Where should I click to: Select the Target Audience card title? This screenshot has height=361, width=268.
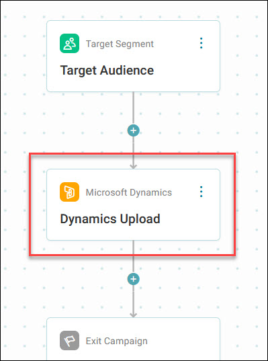point(107,70)
